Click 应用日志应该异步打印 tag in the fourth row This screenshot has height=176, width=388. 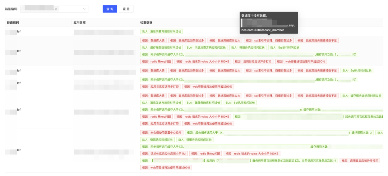tap(160, 87)
